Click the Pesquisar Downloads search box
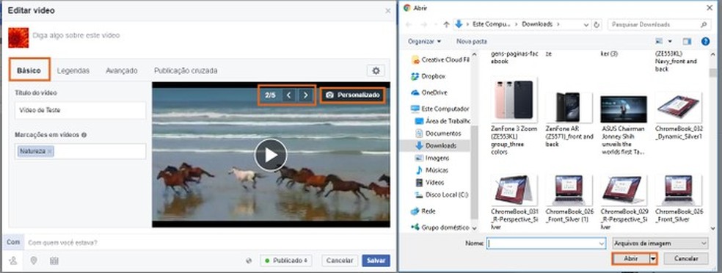722x273 pixels. [x=659, y=24]
